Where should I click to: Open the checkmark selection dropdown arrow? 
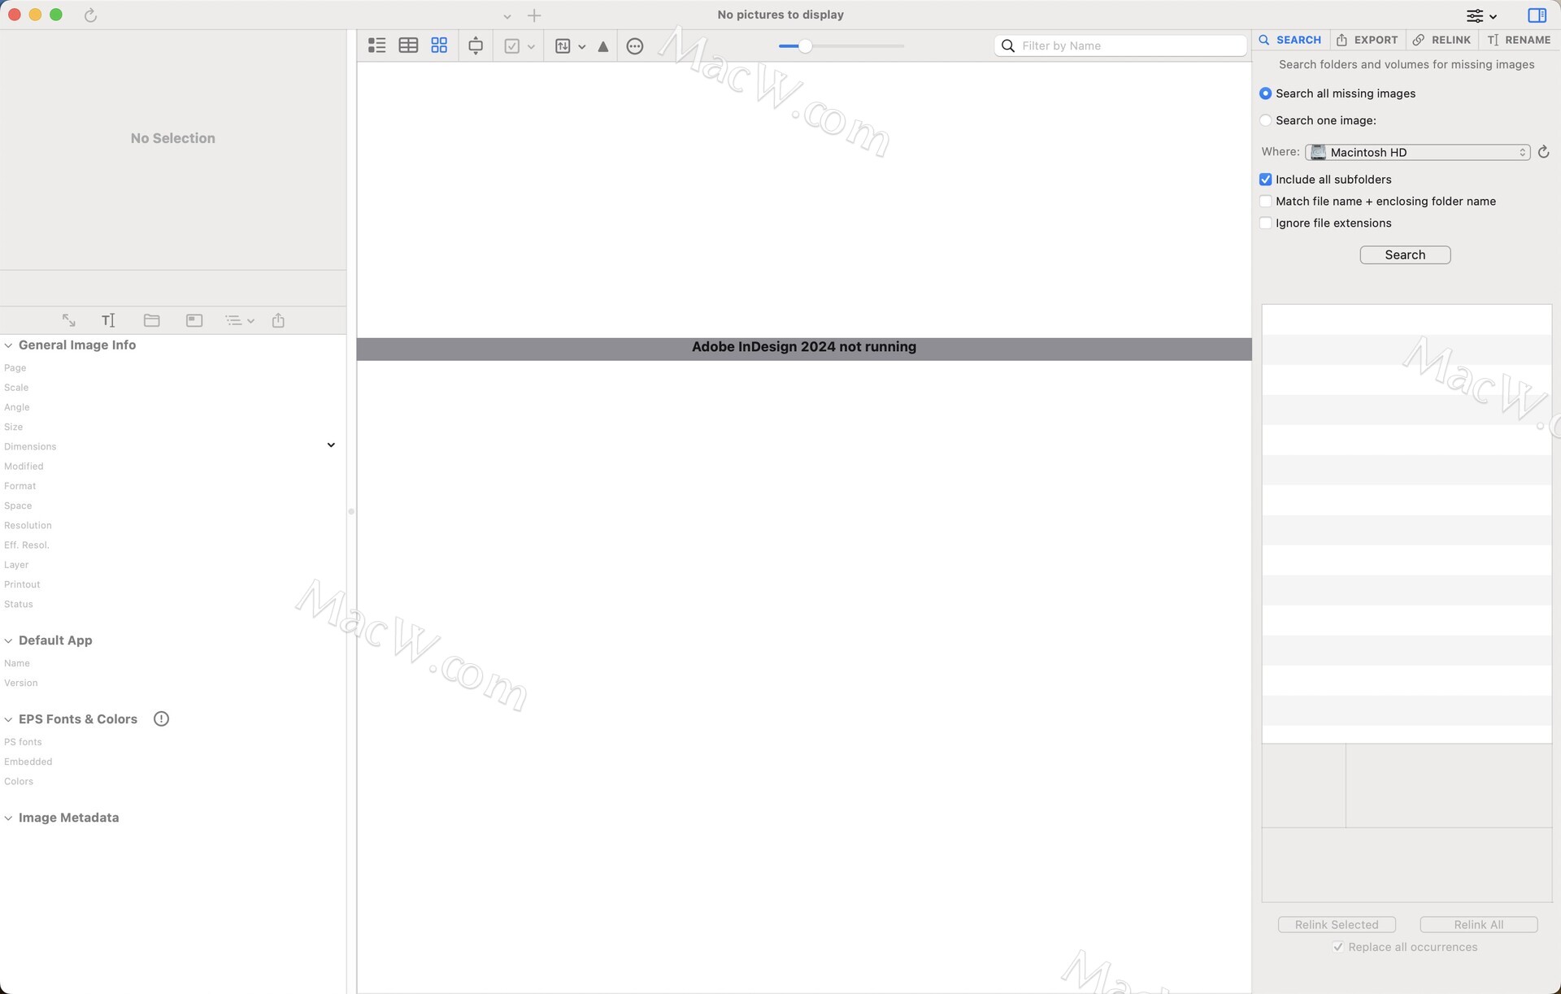[531, 47]
